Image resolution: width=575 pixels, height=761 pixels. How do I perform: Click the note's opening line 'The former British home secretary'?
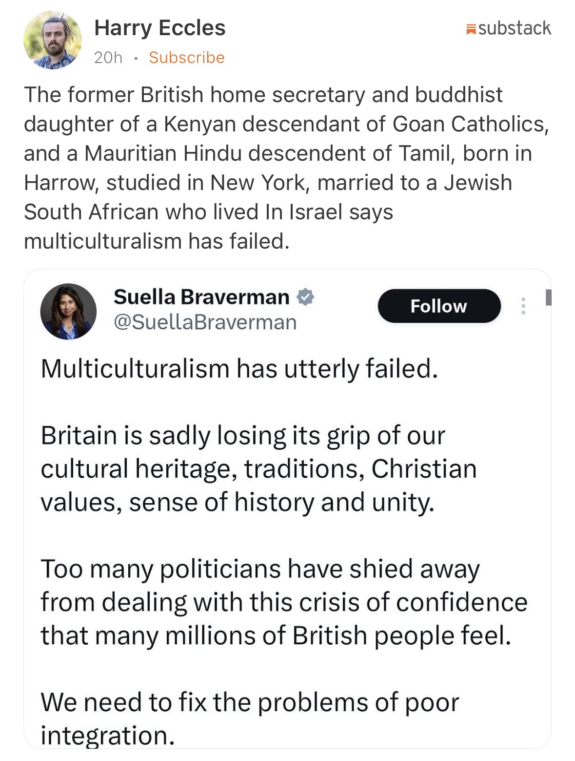point(195,95)
